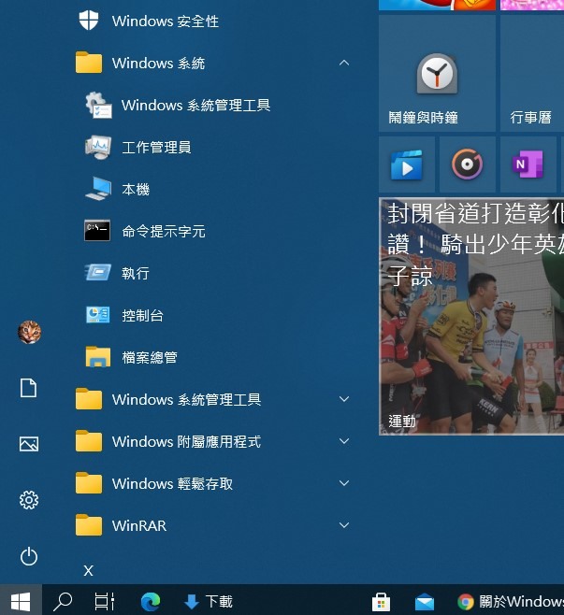This screenshot has height=615, width=564.
Task: Select the 檔案總管 label text
Action: (x=149, y=357)
